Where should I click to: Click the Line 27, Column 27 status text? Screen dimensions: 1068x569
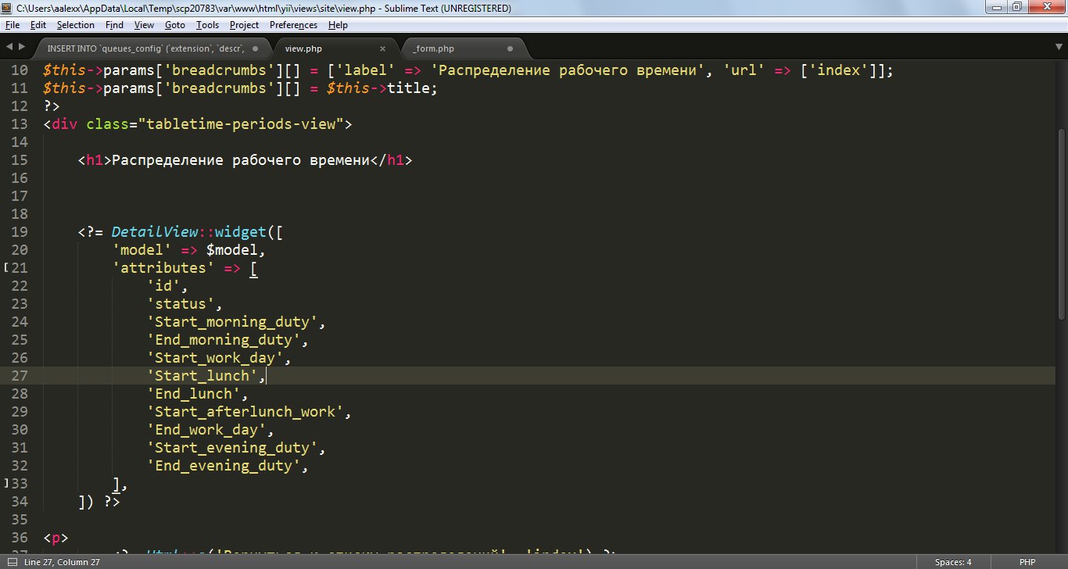point(62,562)
